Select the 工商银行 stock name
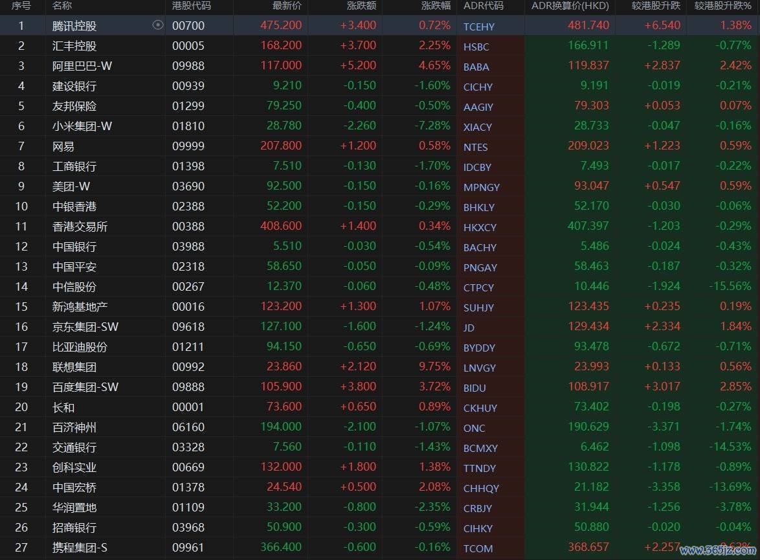The height and width of the screenshot is (560, 760). pos(74,166)
